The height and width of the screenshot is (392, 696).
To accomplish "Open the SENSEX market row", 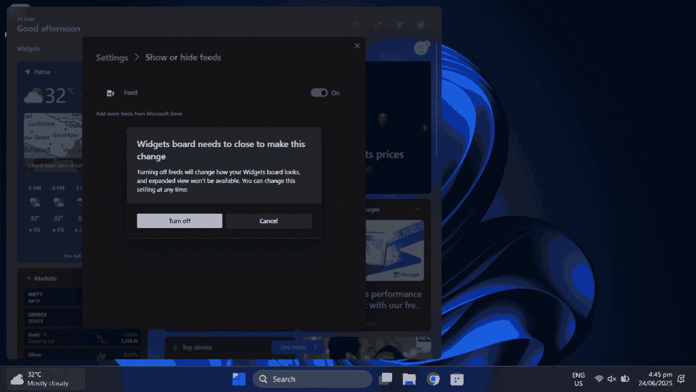I will (53, 317).
